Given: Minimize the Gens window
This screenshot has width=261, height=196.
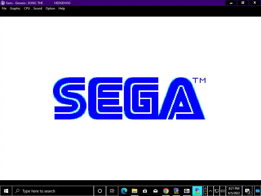Looking at the screenshot, I should (231, 3).
